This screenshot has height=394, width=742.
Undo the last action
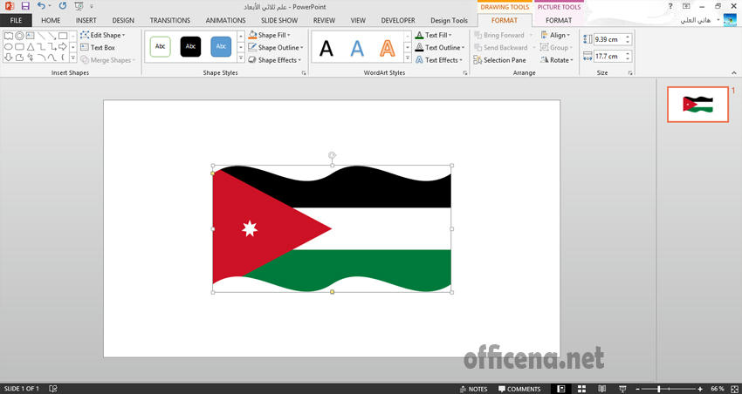tap(40, 6)
